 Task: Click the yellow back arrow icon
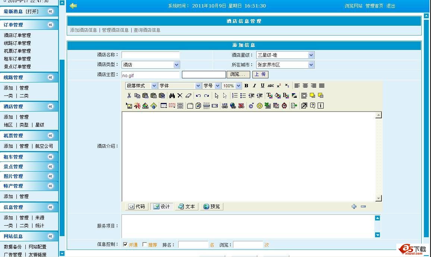73,6
